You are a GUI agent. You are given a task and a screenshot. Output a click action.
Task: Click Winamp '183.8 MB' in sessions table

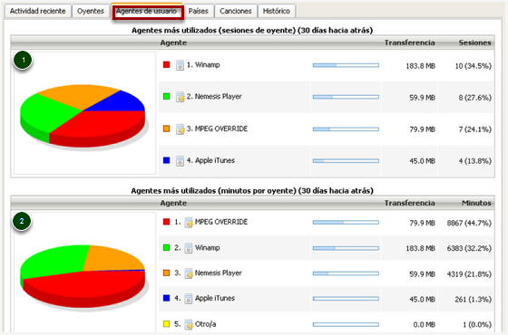tap(421, 66)
